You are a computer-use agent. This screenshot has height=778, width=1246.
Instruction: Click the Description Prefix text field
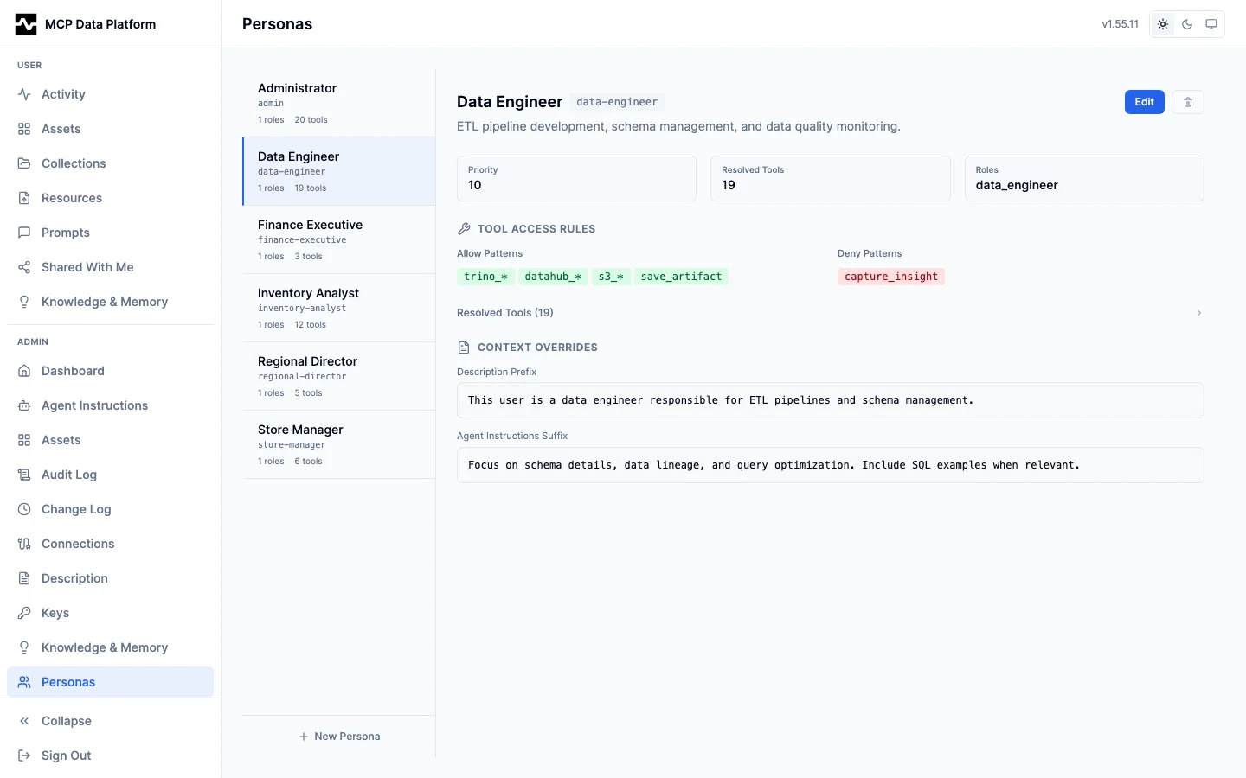point(830,400)
